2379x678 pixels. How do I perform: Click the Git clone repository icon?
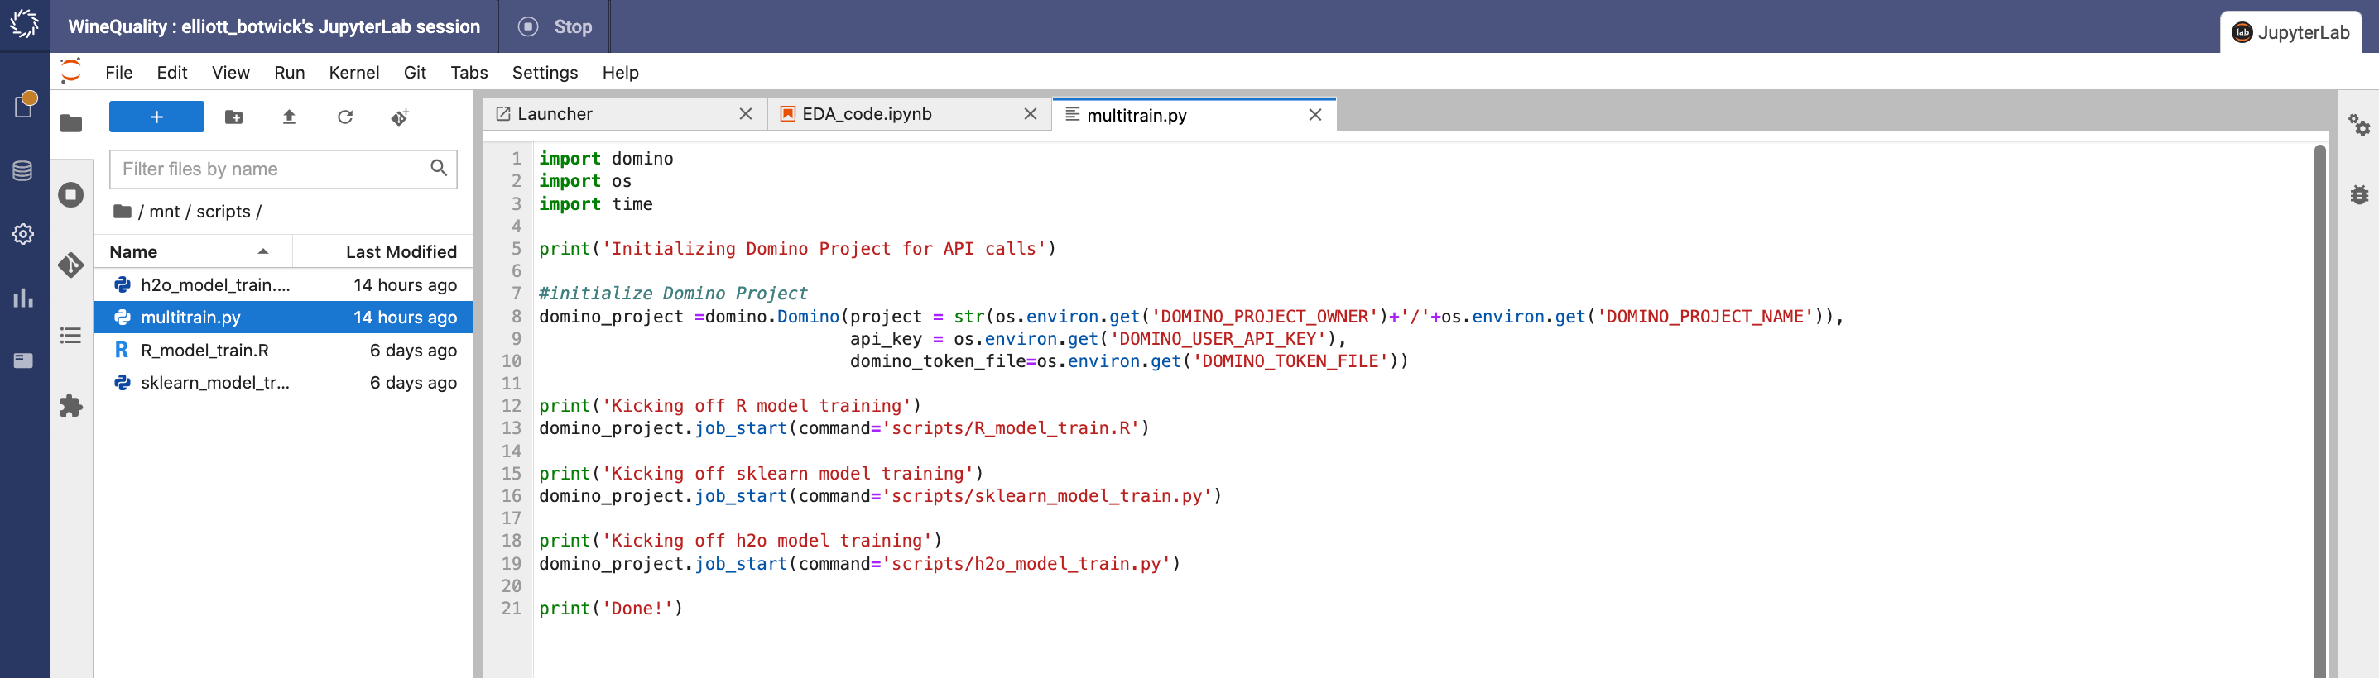[400, 117]
